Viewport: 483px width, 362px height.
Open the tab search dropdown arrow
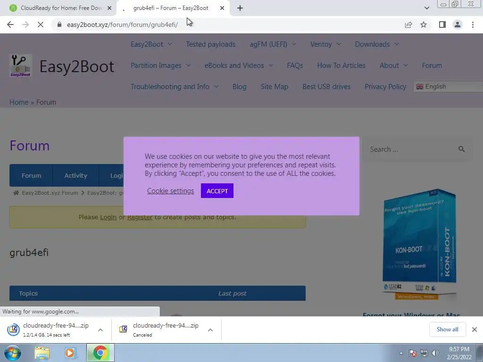426,8
